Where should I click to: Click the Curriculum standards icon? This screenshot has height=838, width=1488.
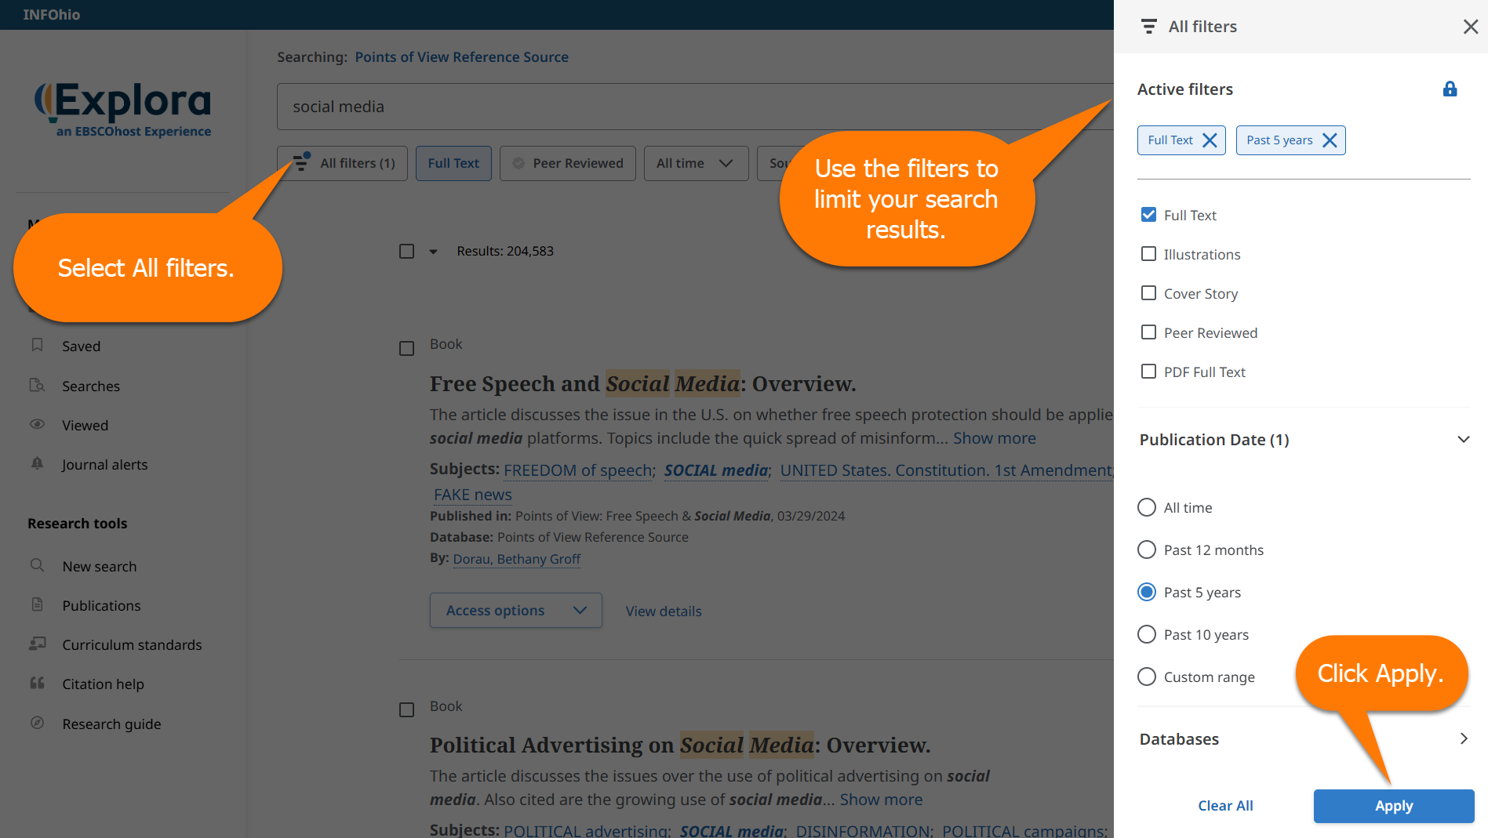point(37,644)
